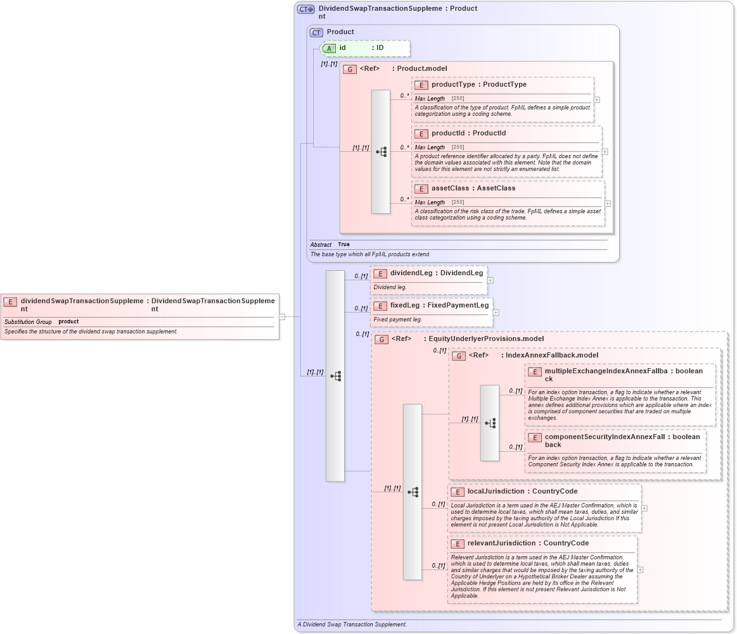Select the ': IndexAnnexFallback.model' reference label
This screenshot has height=634, width=737.
coord(549,355)
